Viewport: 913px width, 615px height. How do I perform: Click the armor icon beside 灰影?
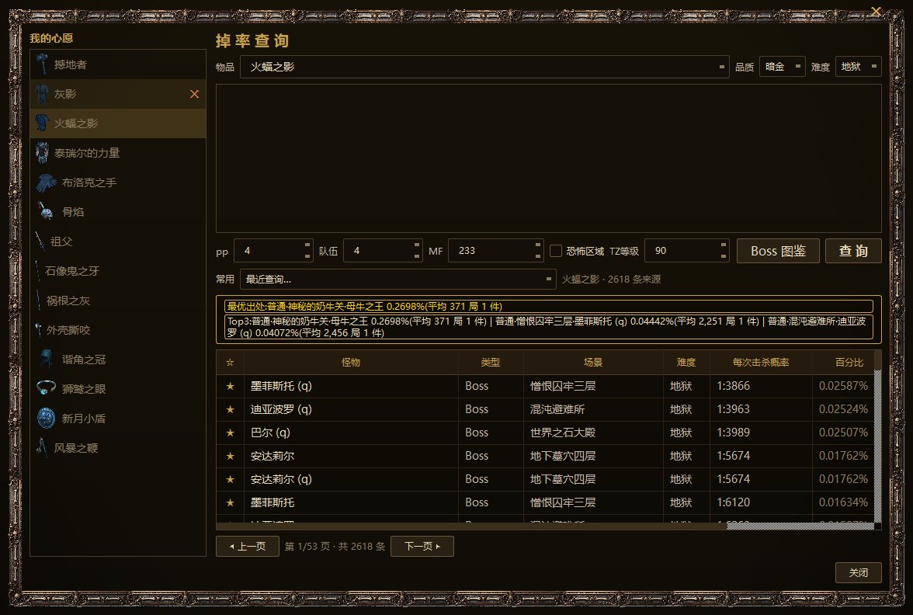tap(42, 94)
